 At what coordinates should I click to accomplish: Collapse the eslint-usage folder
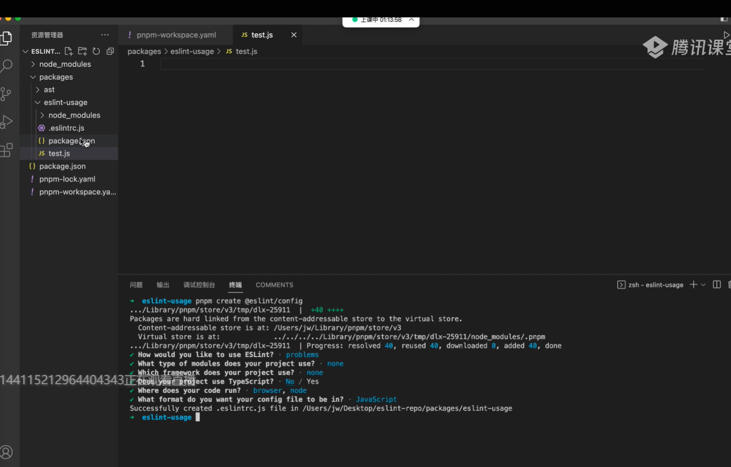pyautogui.click(x=65, y=102)
